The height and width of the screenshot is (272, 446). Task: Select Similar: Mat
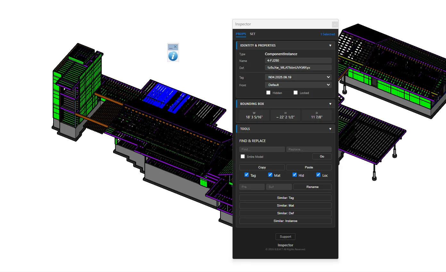(285, 206)
